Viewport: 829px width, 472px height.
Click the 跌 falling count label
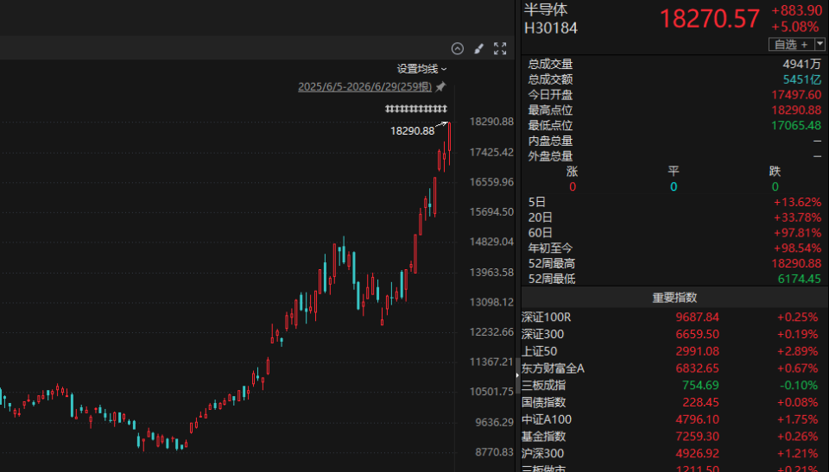click(775, 171)
